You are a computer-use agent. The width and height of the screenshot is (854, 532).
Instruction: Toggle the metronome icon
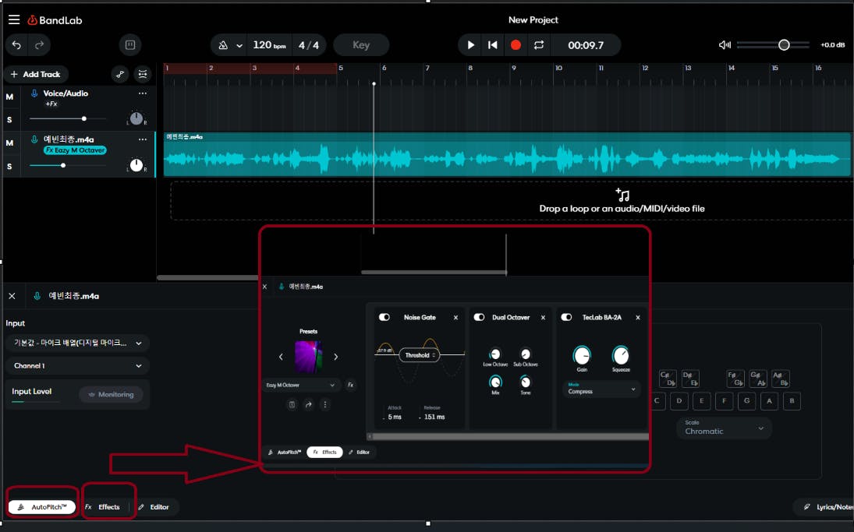coord(221,45)
